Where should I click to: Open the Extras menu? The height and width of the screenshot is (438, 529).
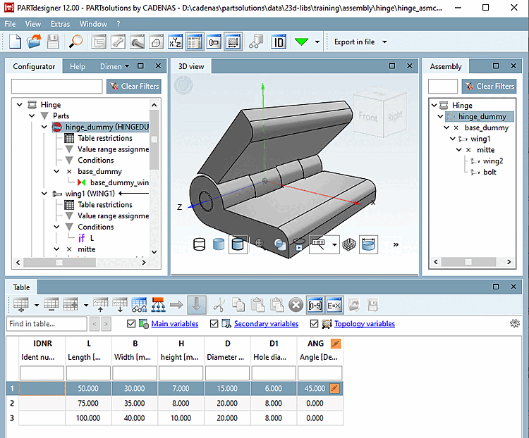(x=60, y=24)
